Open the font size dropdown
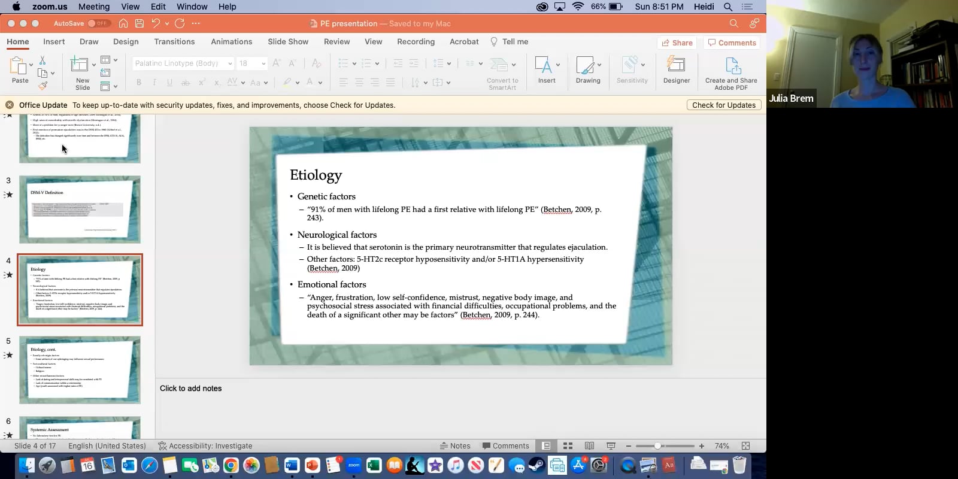The image size is (958, 479). (263, 63)
